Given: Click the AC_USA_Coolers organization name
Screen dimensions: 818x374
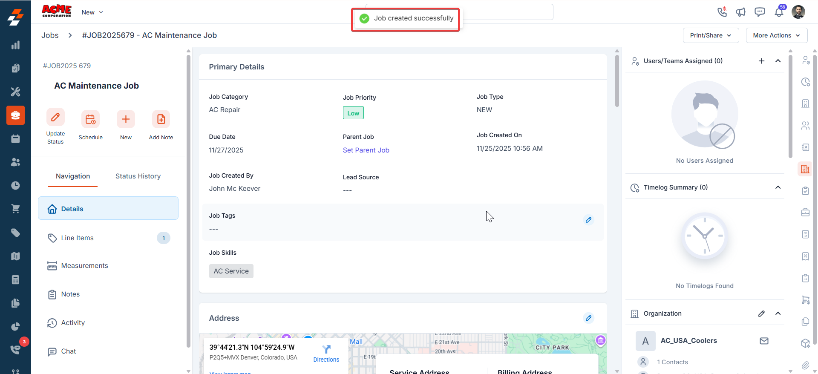Looking at the screenshot, I should pyautogui.click(x=688, y=341).
